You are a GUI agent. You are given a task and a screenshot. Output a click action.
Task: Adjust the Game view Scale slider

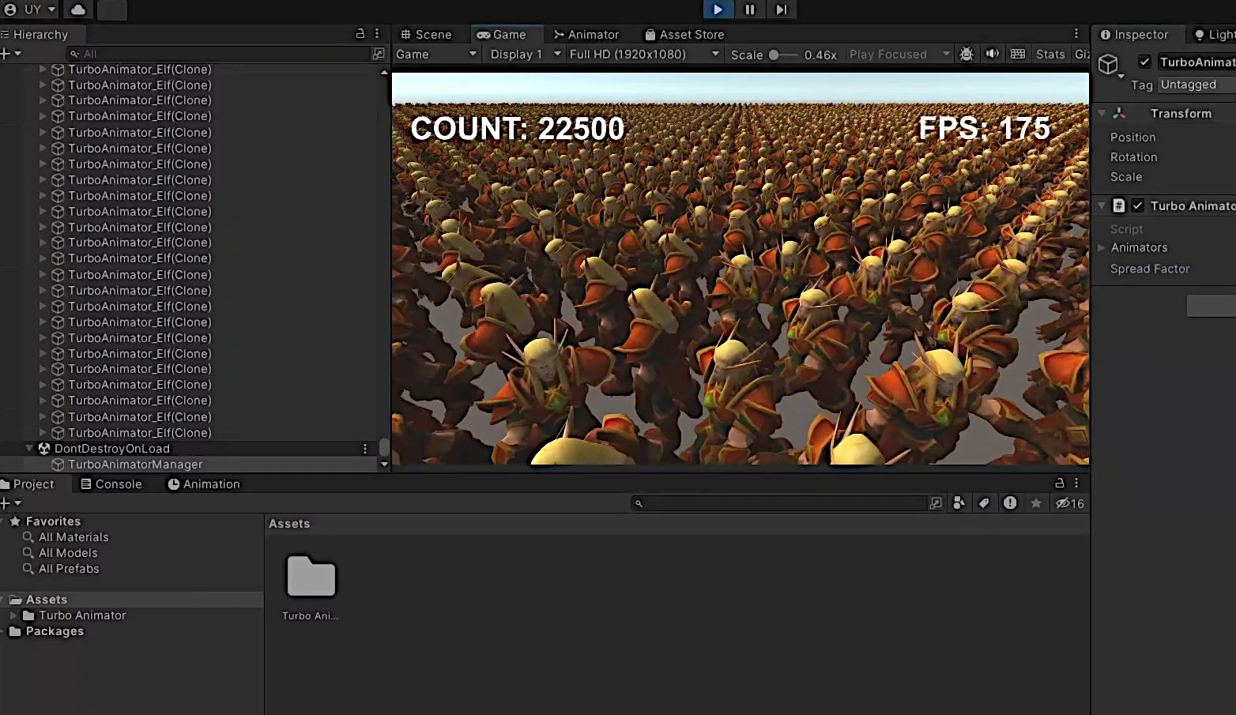774,55
